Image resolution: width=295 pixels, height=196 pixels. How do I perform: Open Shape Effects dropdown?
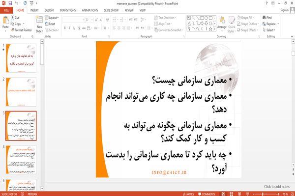(248, 30)
